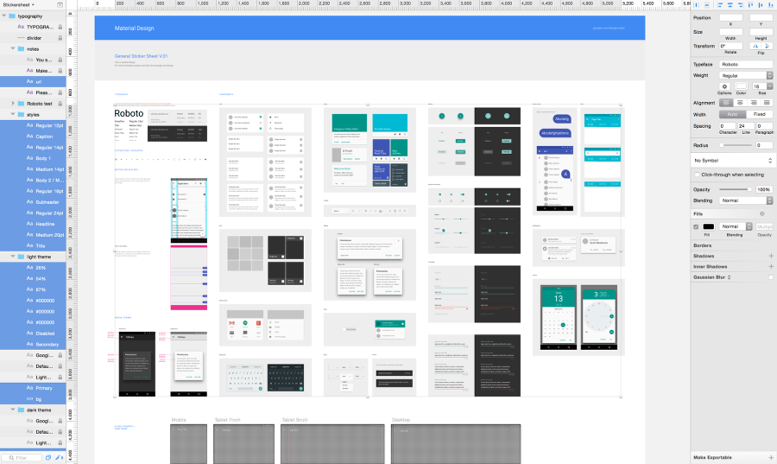The height and width of the screenshot is (464, 777).
Task: Enable the Gaussian Blur checkbox
Action: 771,277
